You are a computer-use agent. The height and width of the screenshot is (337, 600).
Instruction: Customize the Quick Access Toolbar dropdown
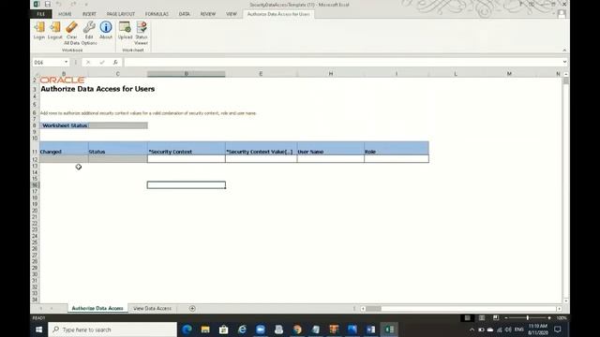click(85, 4)
